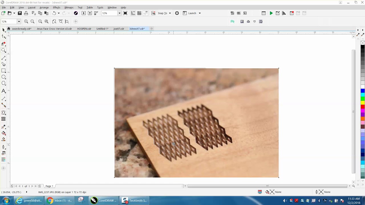Image resolution: width=365 pixels, height=205 pixels.
Task: Click the Export icon in toolbar
Action: click(90, 13)
